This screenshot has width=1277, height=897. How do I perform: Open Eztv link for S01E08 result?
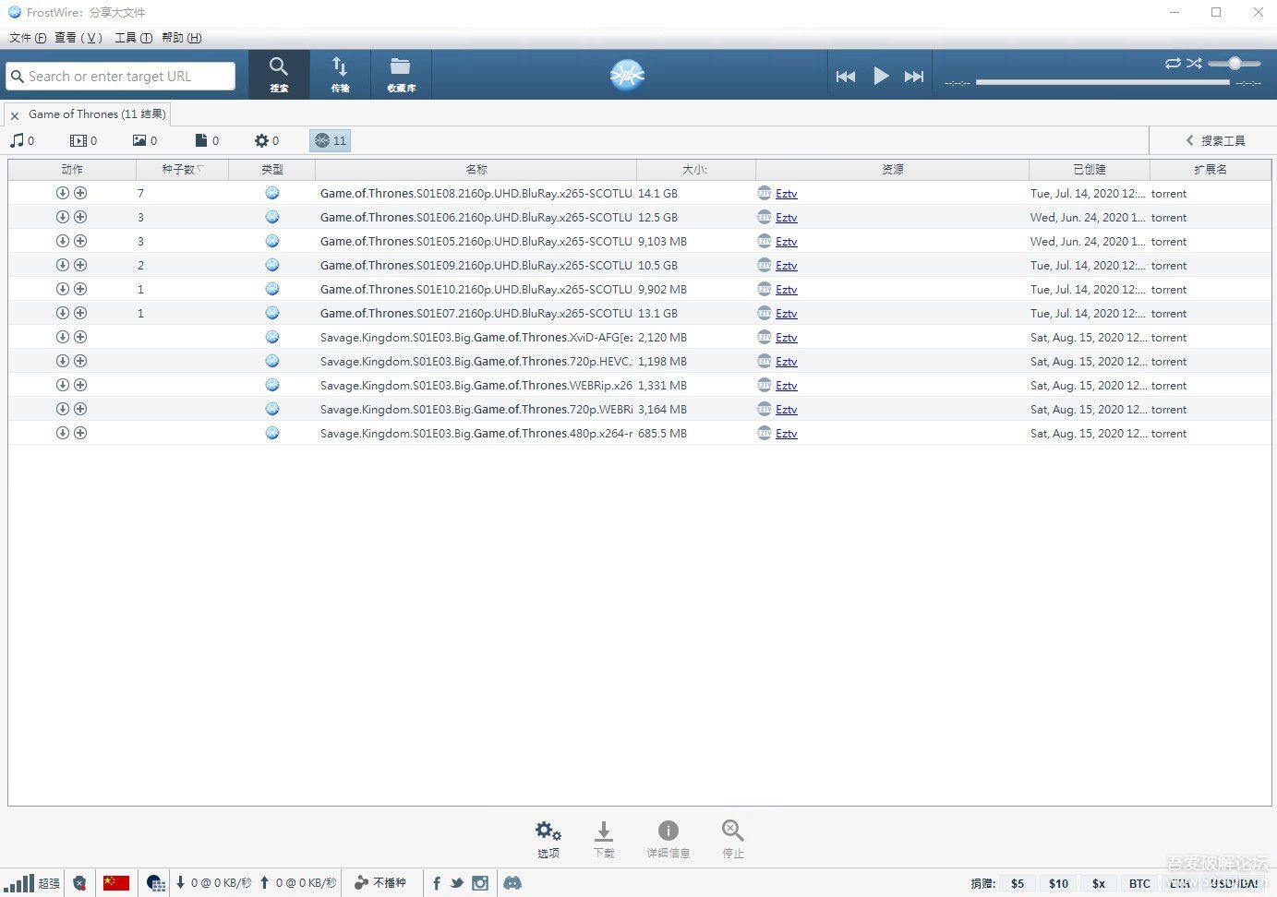[786, 193]
